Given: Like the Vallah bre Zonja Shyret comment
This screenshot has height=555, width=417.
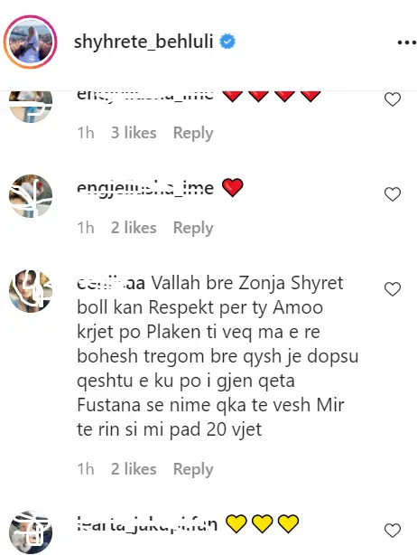Looking at the screenshot, I should 393,289.
